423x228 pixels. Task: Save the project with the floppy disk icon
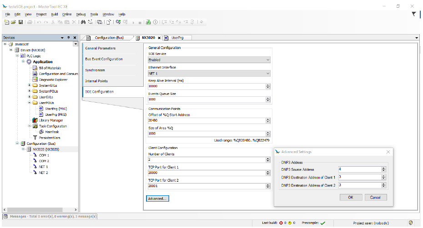click(20, 22)
